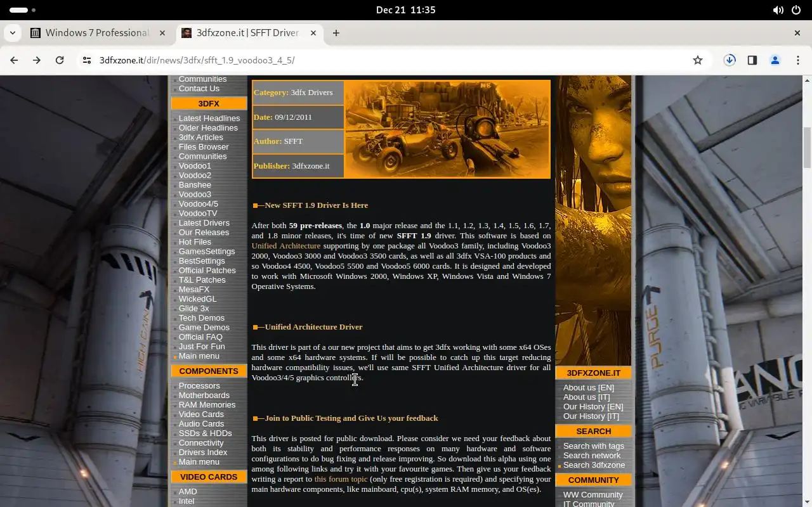Click the page vertical scrollbar thumb
Viewport: 812px width, 507px height.
point(807,148)
